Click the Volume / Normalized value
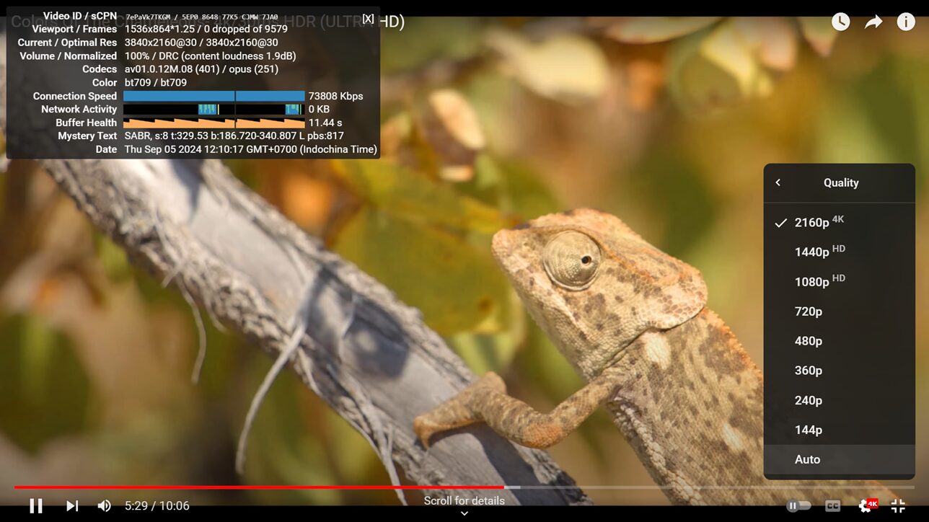Viewport: 929px width, 522px height. point(210,56)
